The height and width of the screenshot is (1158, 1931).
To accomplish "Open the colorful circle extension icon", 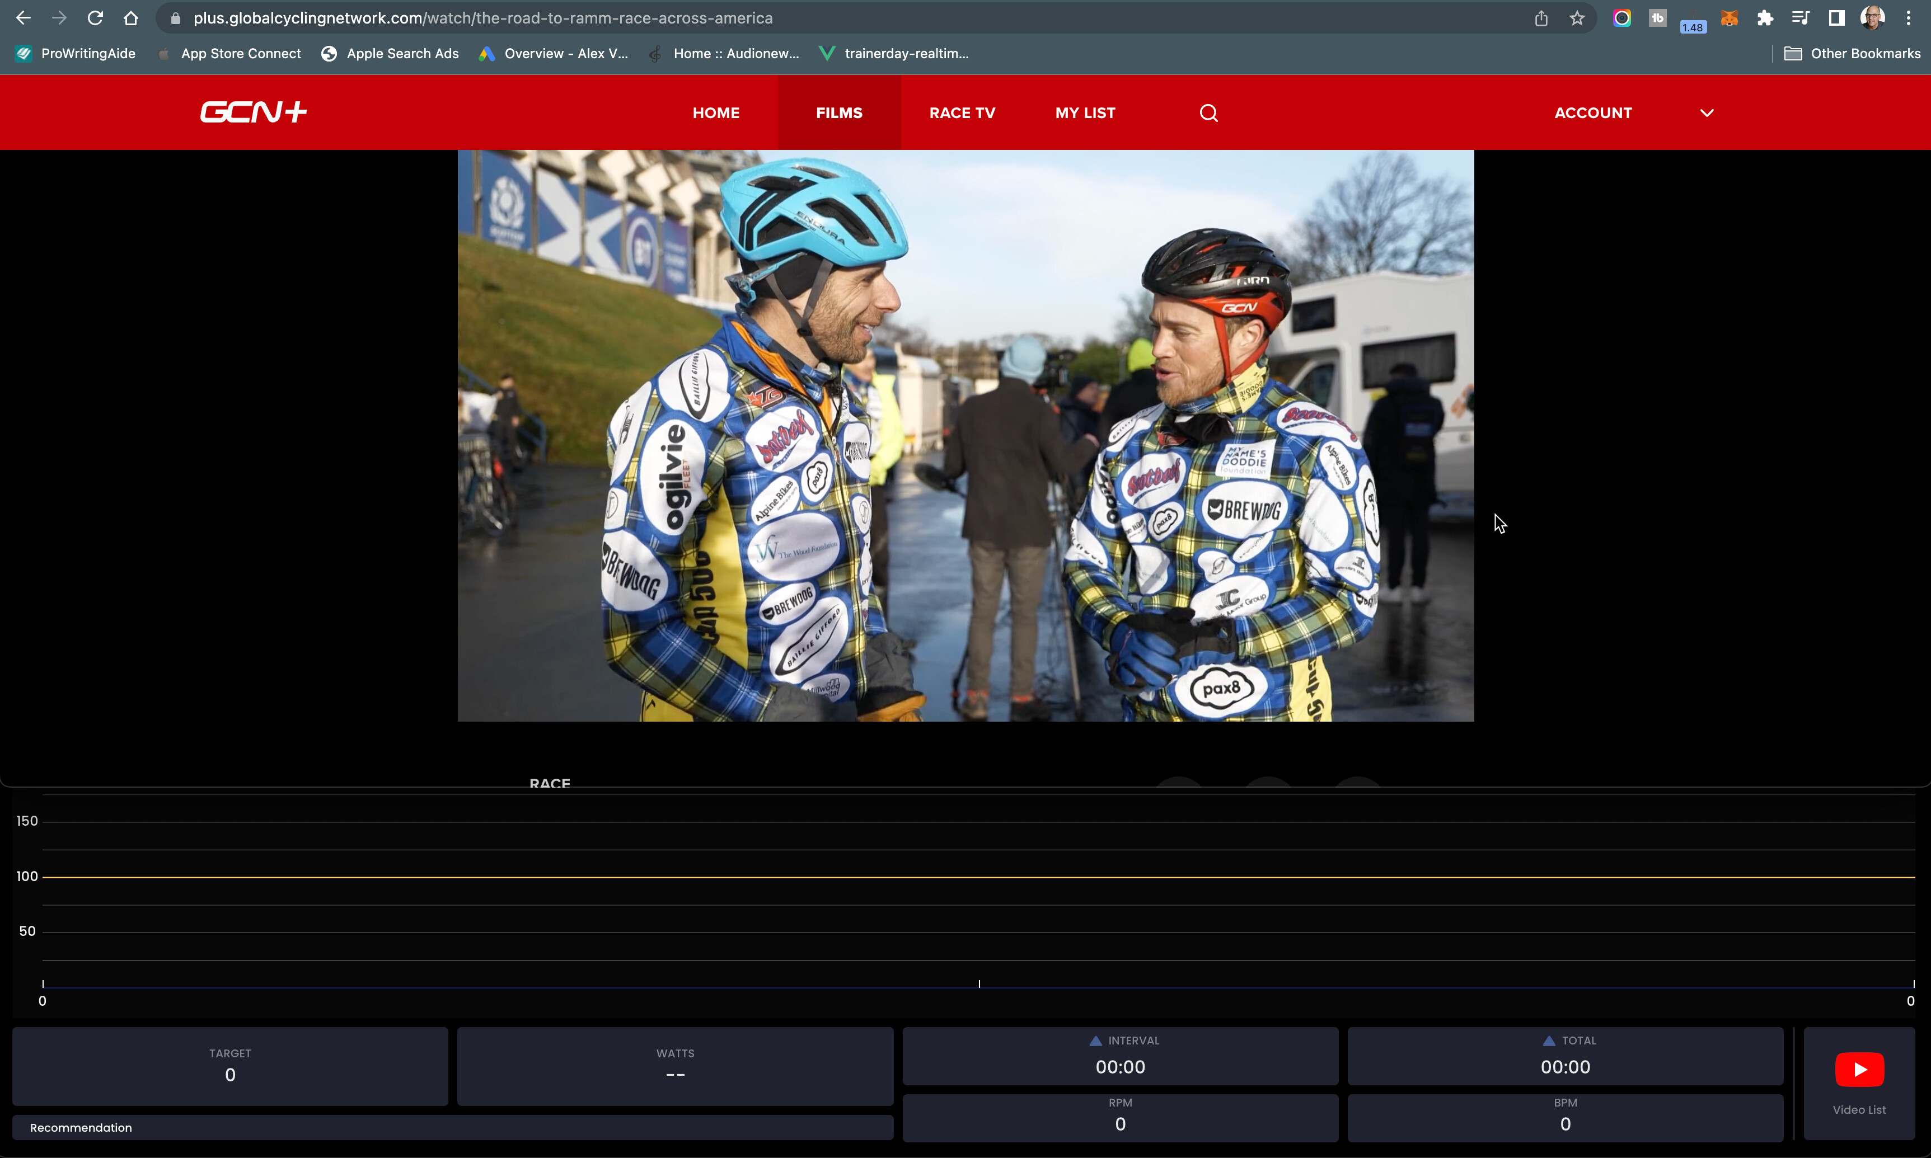I will (1622, 18).
